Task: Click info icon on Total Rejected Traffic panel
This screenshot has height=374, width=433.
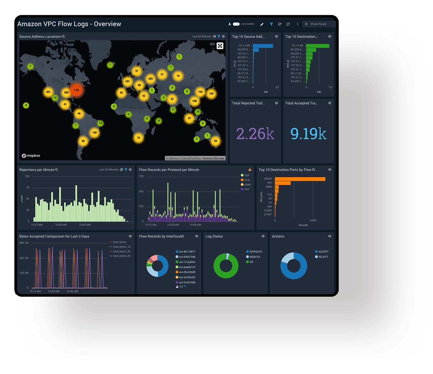Action: point(276,103)
